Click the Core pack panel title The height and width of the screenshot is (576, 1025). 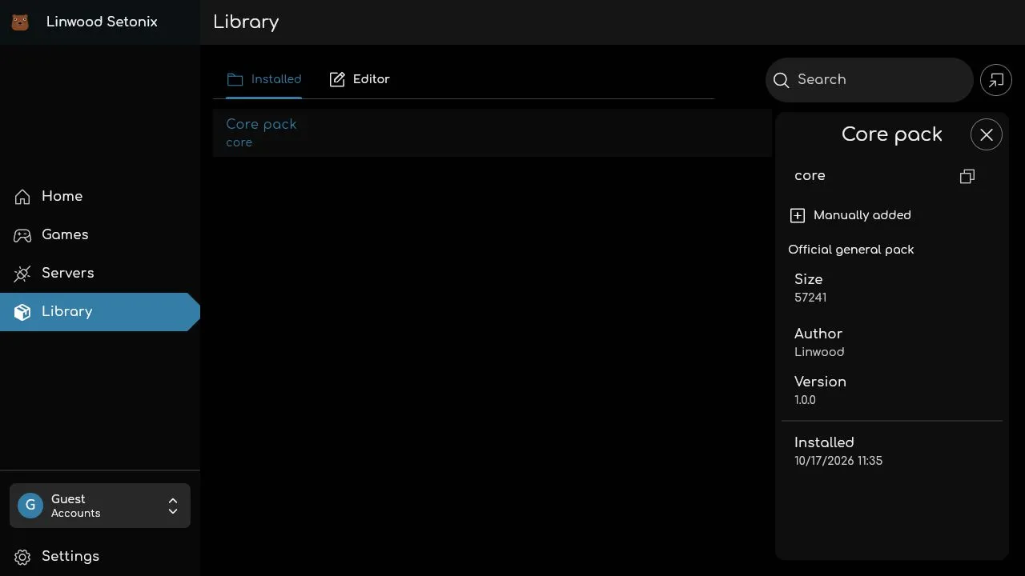pos(892,134)
